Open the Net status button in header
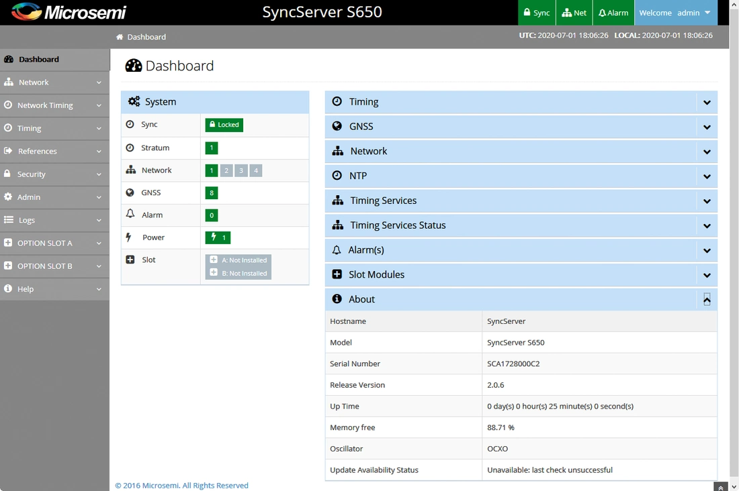Screen dimensions: 739x491 coord(574,13)
